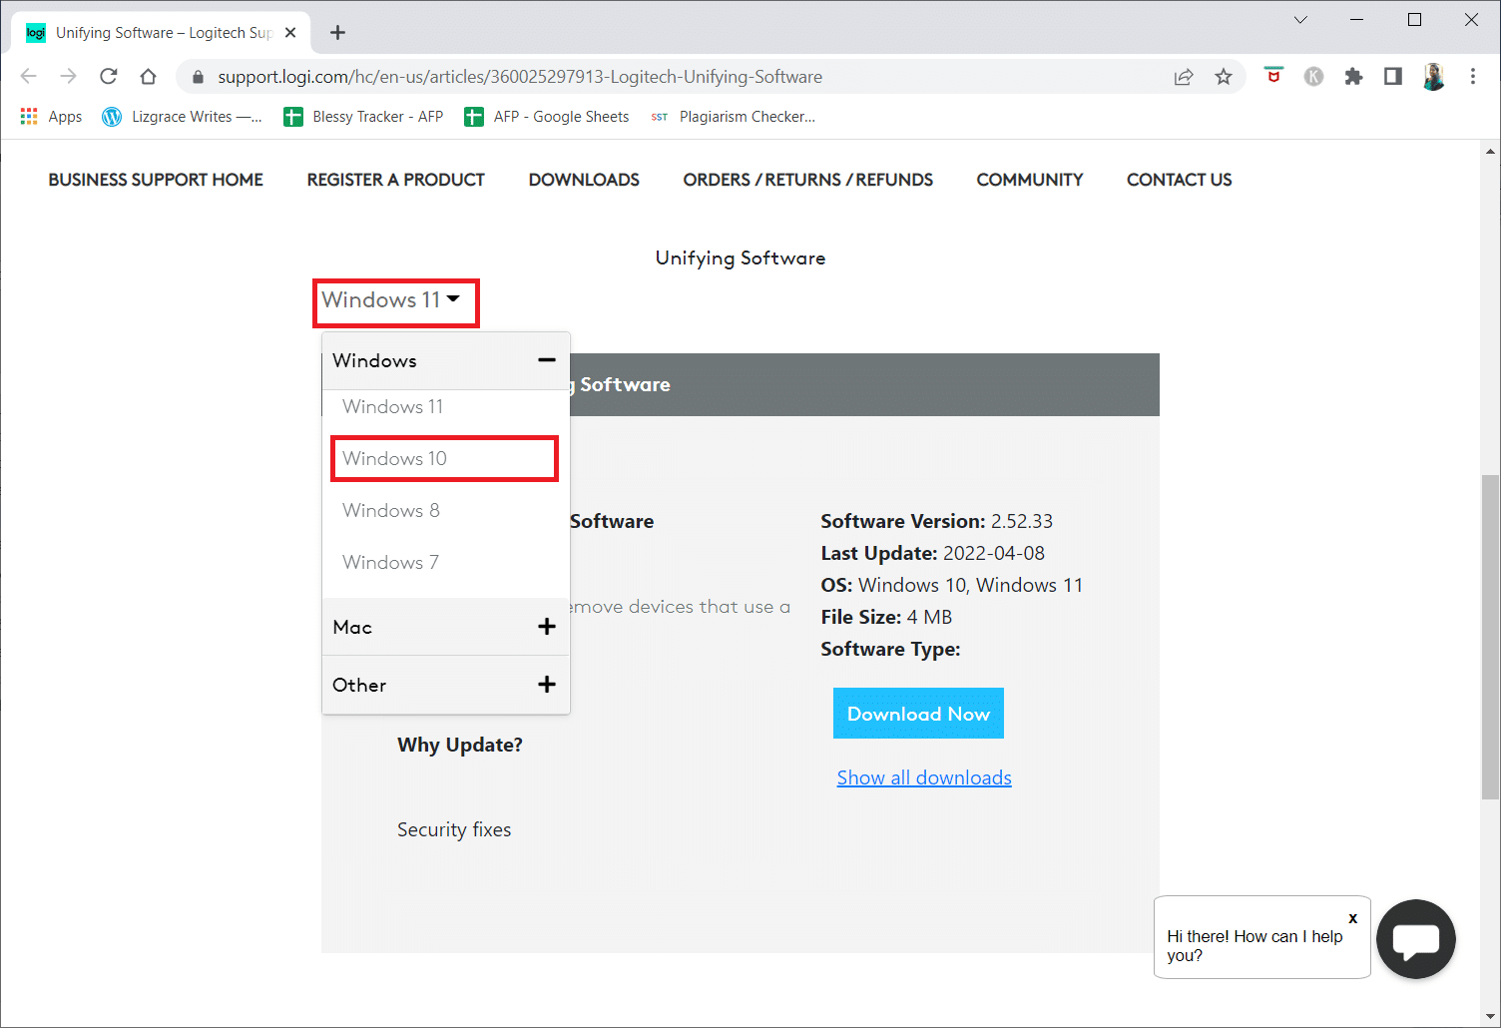Close the Unifying Software tab
1501x1028 pixels.
[290, 33]
